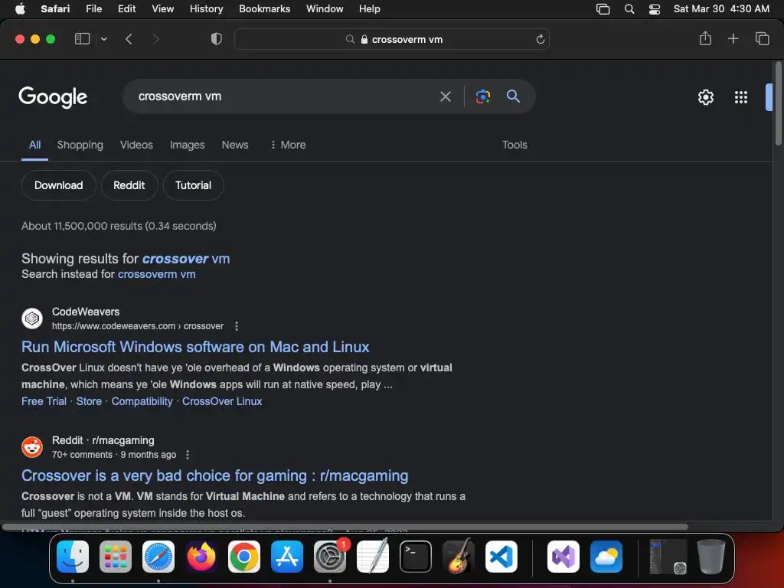784x588 pixels.
Task: Add a new tab with plus icon
Action: (x=733, y=38)
